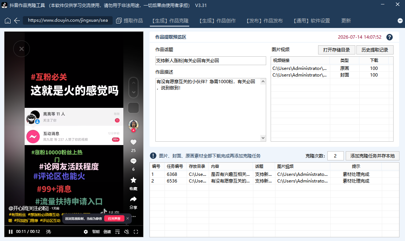Open 倍速 playback speed menu
405x241 pixels.
point(107,232)
